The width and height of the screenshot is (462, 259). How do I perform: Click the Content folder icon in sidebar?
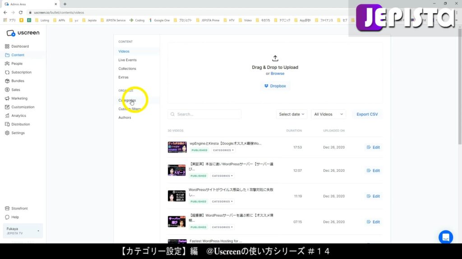(7, 55)
